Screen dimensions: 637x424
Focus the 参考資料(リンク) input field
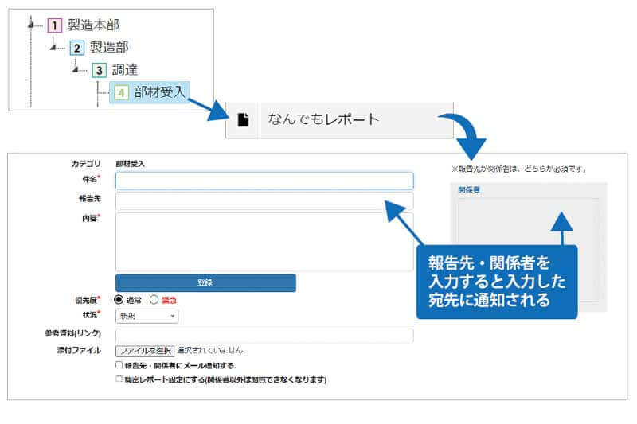click(264, 336)
